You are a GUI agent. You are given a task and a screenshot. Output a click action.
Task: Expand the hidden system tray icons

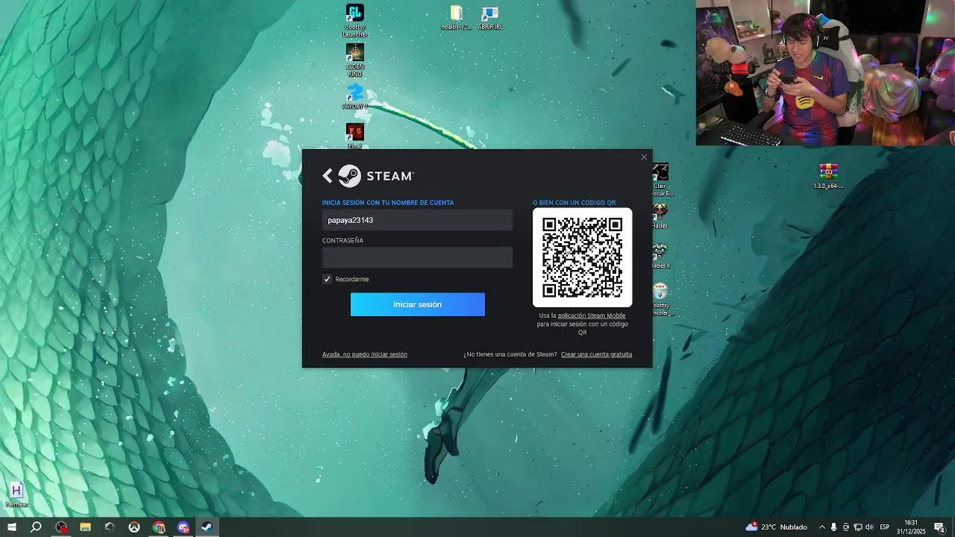[822, 527]
